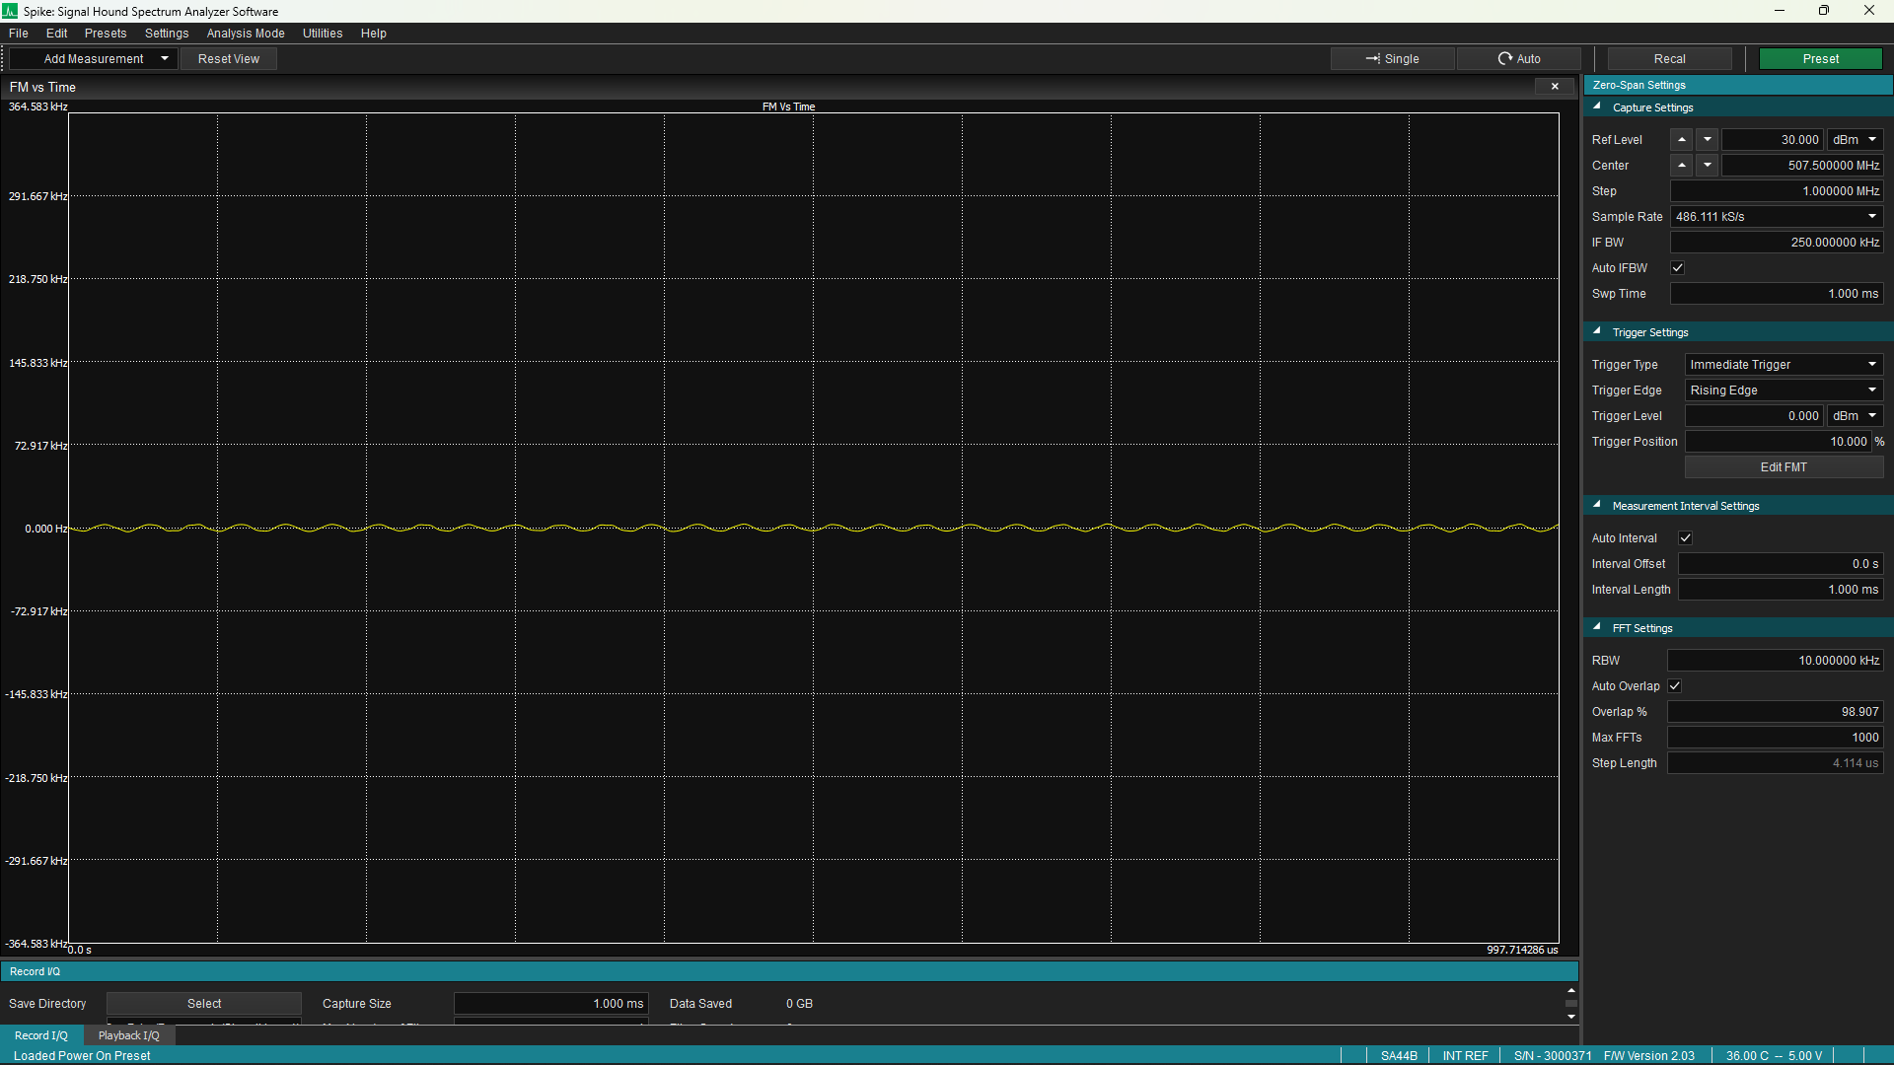Disable the Auto Overlap checkbox
Screen dimensions: 1894x1065
[1675, 686]
